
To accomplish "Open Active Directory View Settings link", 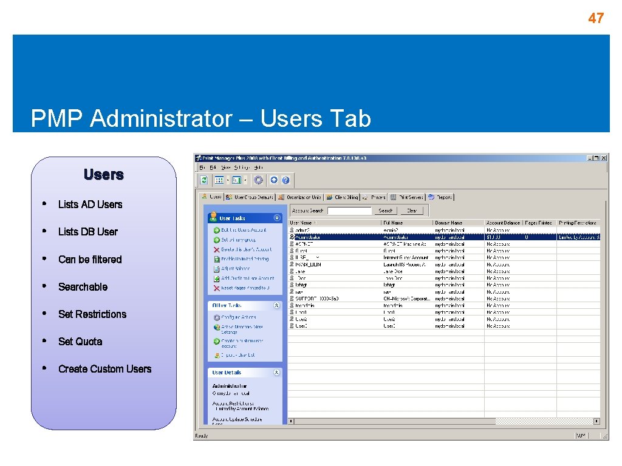I will click(242, 329).
